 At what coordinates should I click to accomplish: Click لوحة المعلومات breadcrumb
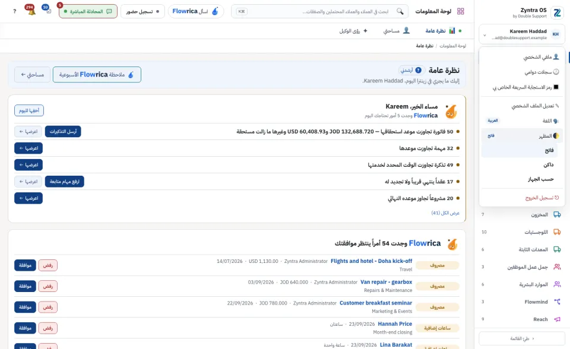[452, 46]
